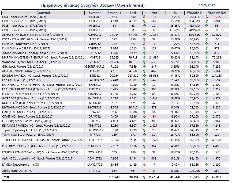The width and height of the screenshot is (232, 183).
Task: Select the symbol cell TENERGY712
Action: click(x=95, y=130)
